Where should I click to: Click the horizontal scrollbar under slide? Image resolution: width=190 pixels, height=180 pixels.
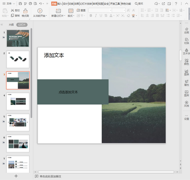click(106, 172)
